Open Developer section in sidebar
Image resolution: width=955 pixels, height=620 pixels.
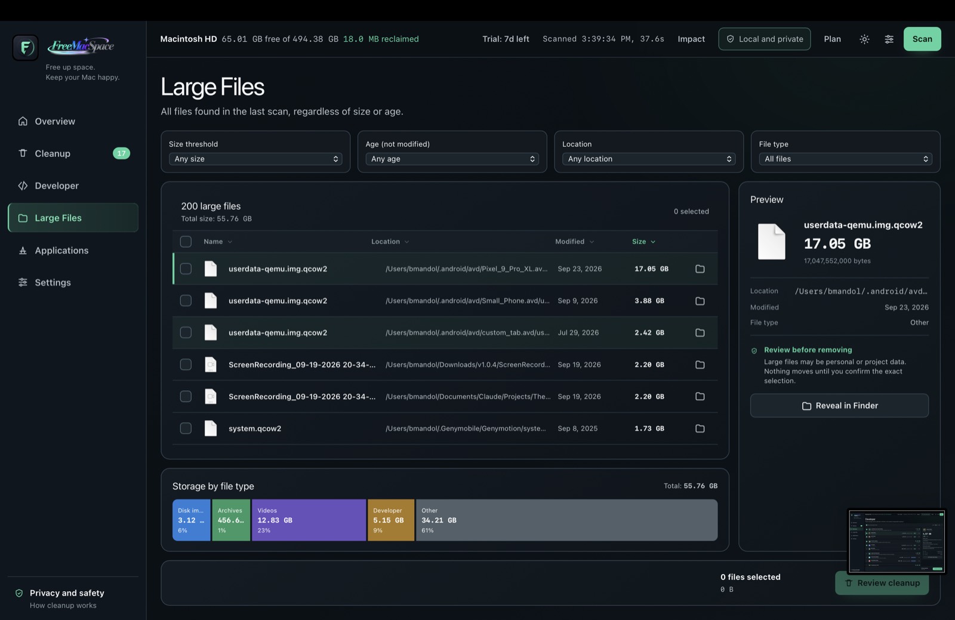[x=73, y=186]
